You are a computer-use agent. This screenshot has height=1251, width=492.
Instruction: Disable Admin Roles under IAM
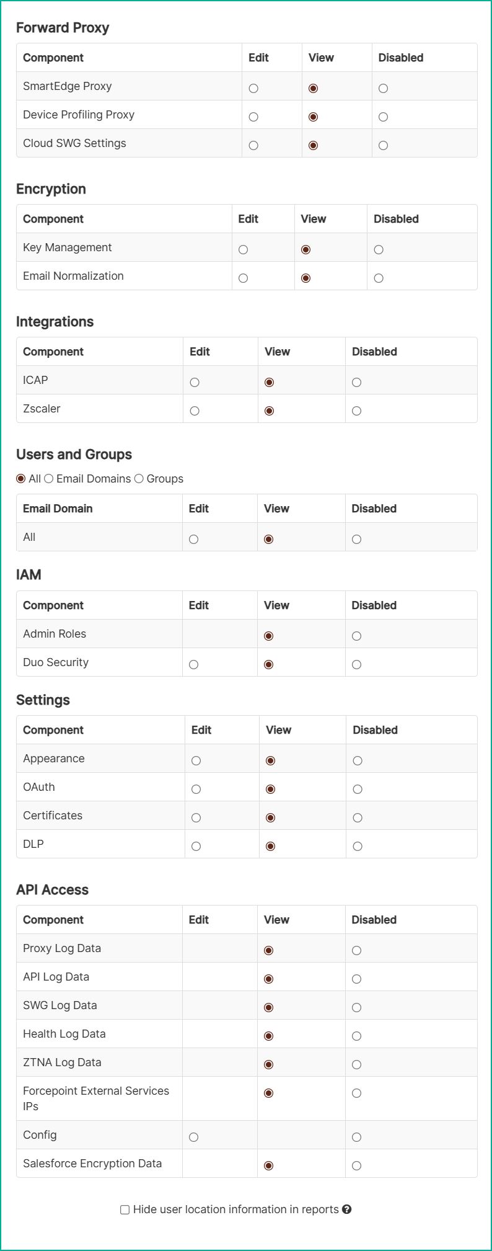(356, 636)
